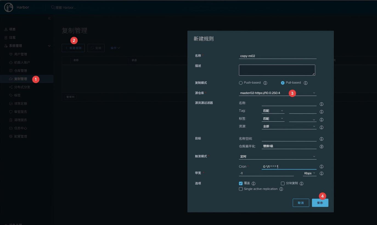The height and width of the screenshot is (225, 377).
Task: Click info icon beside Cron field
Action: 322,167
